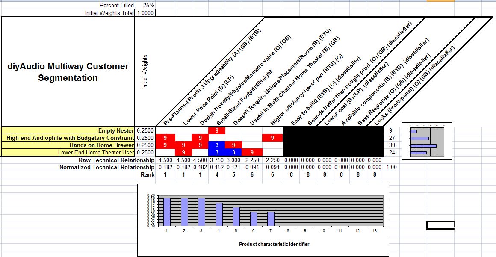
Task: Select Hands-on Home Brewer's 9 under Doesn't Require Unique Placement
Action: pyautogui.click(x=233, y=145)
